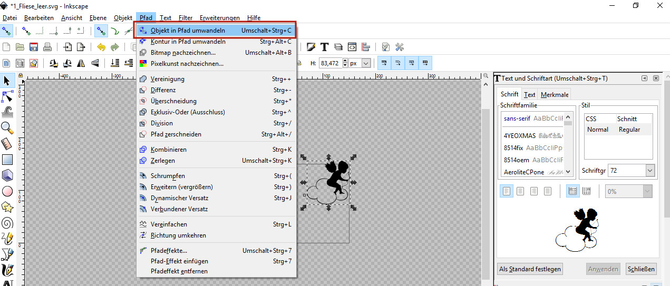Open a file with folder icon
The image size is (670, 286).
click(20, 47)
